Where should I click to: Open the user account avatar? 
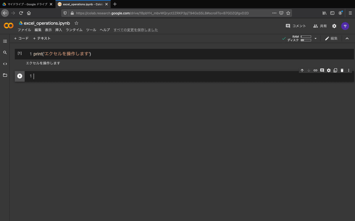tap(345, 26)
